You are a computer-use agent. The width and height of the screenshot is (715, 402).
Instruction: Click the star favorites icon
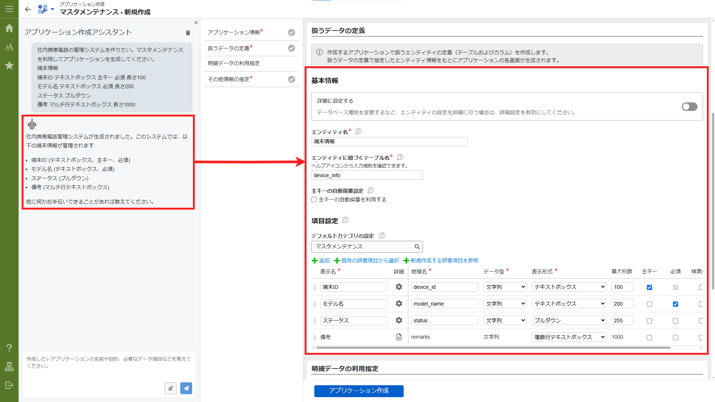pyautogui.click(x=9, y=66)
